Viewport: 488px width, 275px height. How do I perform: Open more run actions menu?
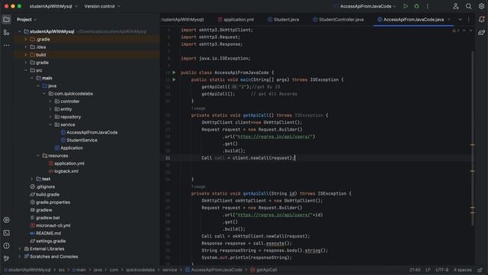(x=428, y=6)
